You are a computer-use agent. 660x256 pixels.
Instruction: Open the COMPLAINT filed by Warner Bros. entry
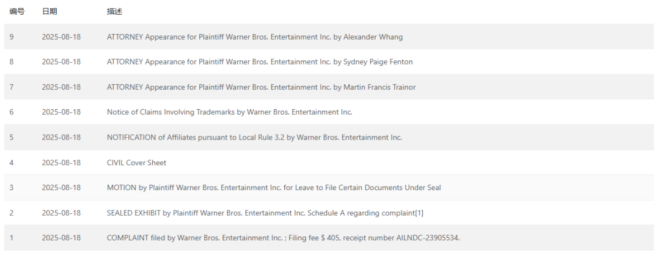pos(283,238)
